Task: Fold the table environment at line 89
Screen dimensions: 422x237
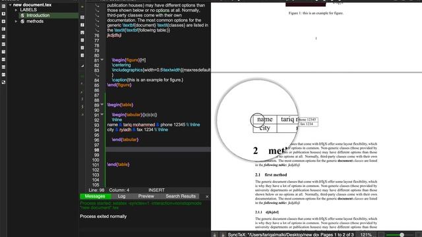Action: point(102,105)
